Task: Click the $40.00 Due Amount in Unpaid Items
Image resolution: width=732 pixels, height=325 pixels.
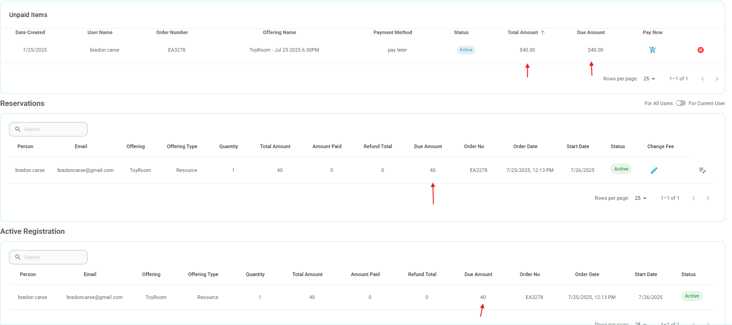Action: pyautogui.click(x=596, y=50)
